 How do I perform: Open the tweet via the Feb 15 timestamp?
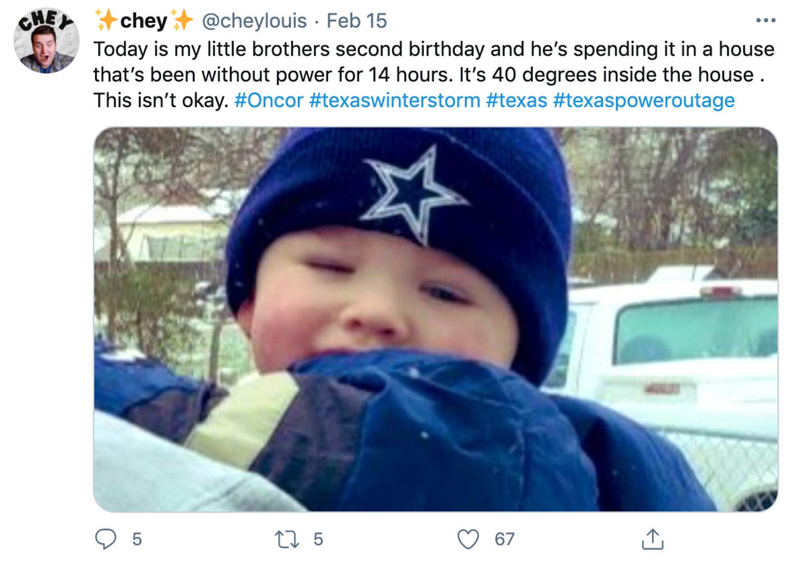(357, 21)
